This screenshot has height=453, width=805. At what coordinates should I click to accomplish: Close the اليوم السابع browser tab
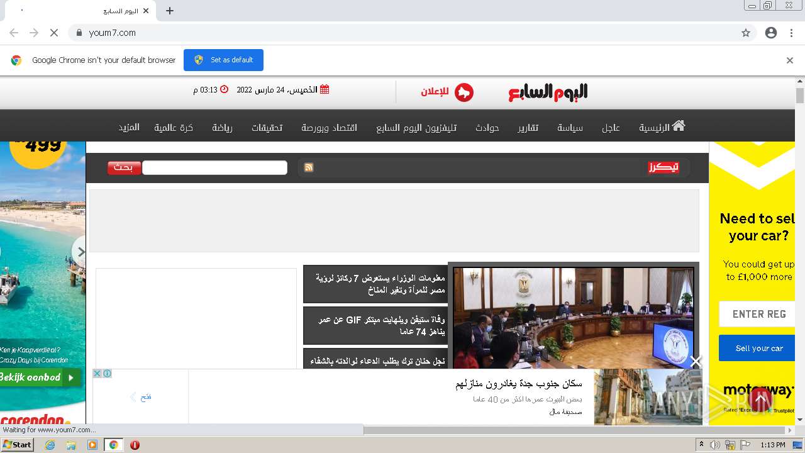146,11
